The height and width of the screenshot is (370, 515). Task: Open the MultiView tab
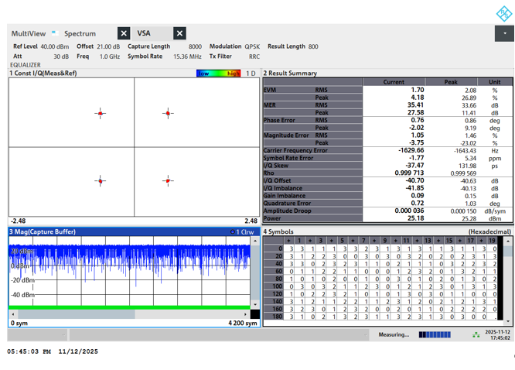(x=28, y=33)
